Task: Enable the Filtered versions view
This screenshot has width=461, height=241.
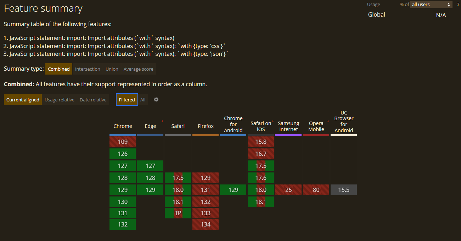Action: pyautogui.click(x=127, y=100)
